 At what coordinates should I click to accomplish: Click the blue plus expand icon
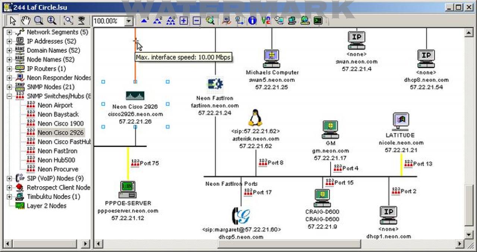tap(184, 21)
